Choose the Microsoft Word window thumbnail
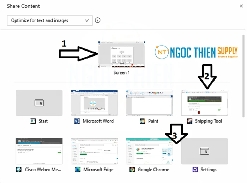The width and height of the screenshot is (247, 183). (x=94, y=103)
